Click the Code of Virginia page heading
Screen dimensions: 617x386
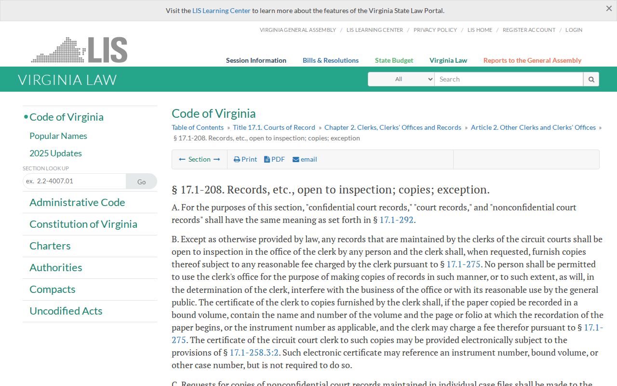[x=214, y=113]
